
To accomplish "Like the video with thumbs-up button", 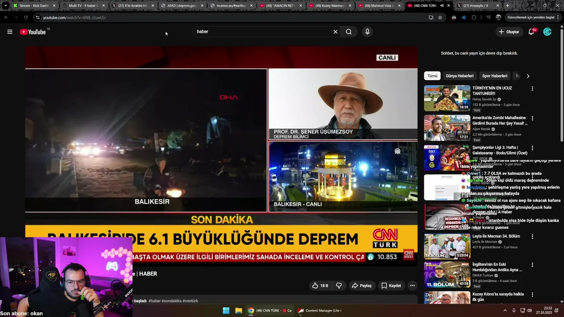I will (320, 285).
